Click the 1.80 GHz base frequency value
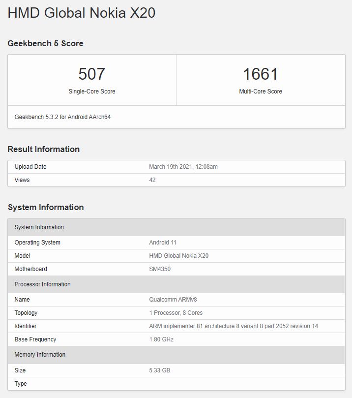 tap(161, 339)
